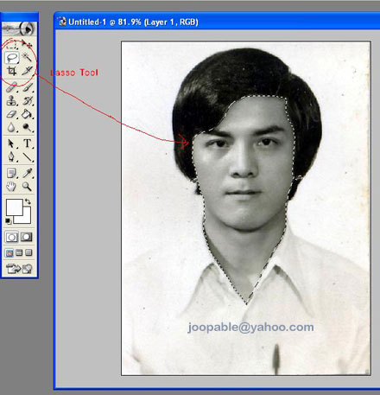Viewport: 380px width, 395px height.
Task: Pick the Type tool
Action: tap(27, 143)
